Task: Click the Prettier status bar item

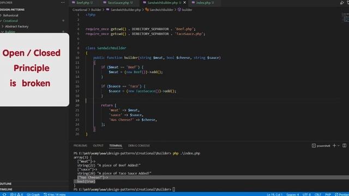Action: (x=342, y=194)
